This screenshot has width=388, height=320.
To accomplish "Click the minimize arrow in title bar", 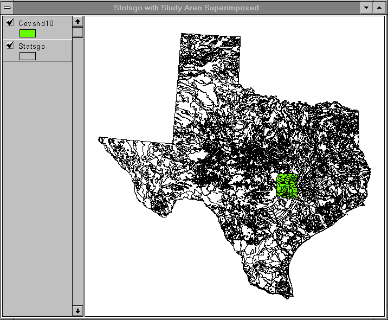I will (x=367, y=8).
